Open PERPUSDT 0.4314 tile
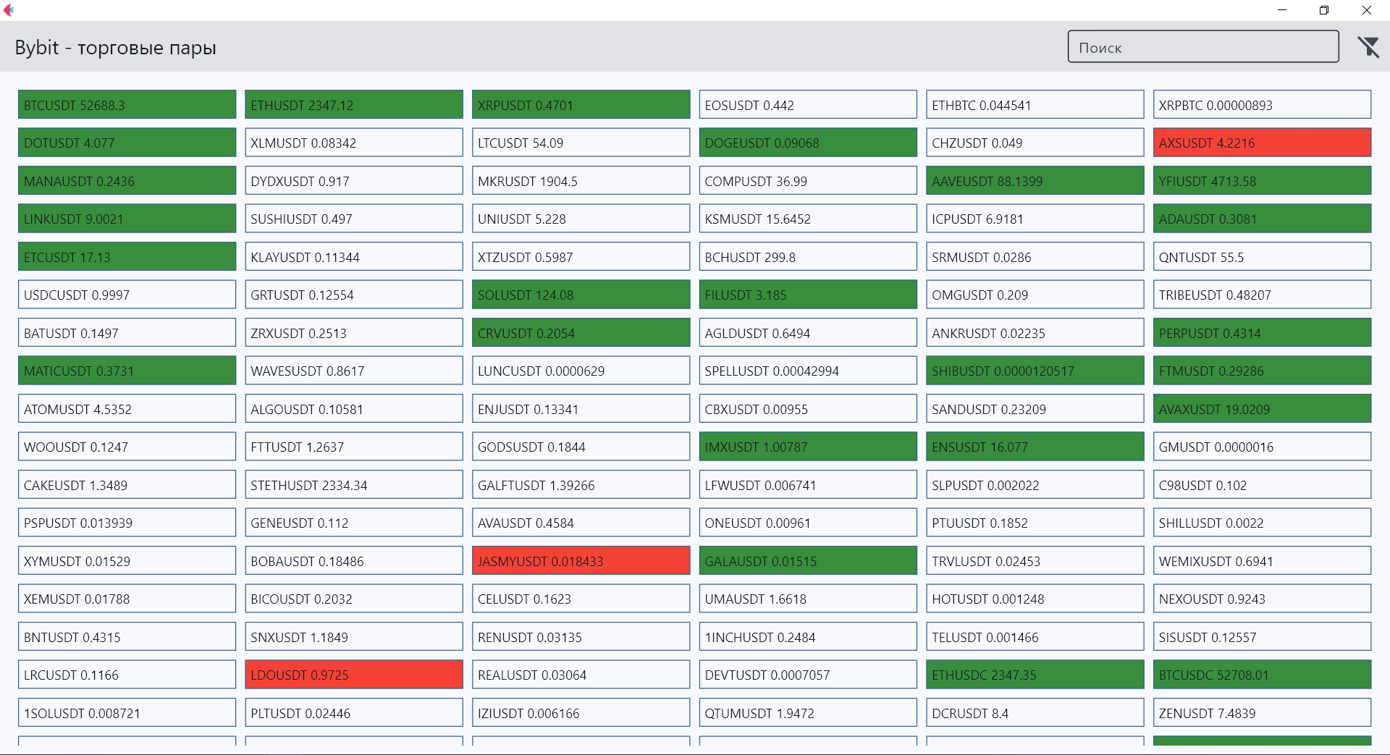The height and width of the screenshot is (755, 1390). (1262, 333)
